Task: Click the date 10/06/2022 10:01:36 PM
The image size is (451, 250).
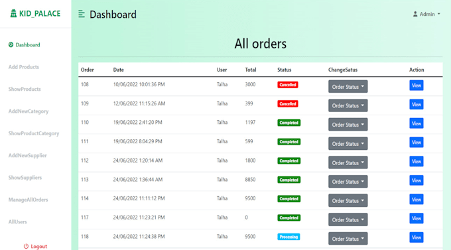Action: pos(139,84)
